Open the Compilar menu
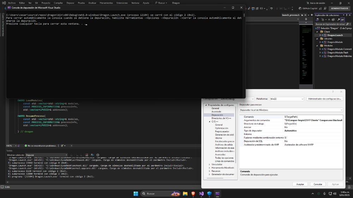 [58, 2]
